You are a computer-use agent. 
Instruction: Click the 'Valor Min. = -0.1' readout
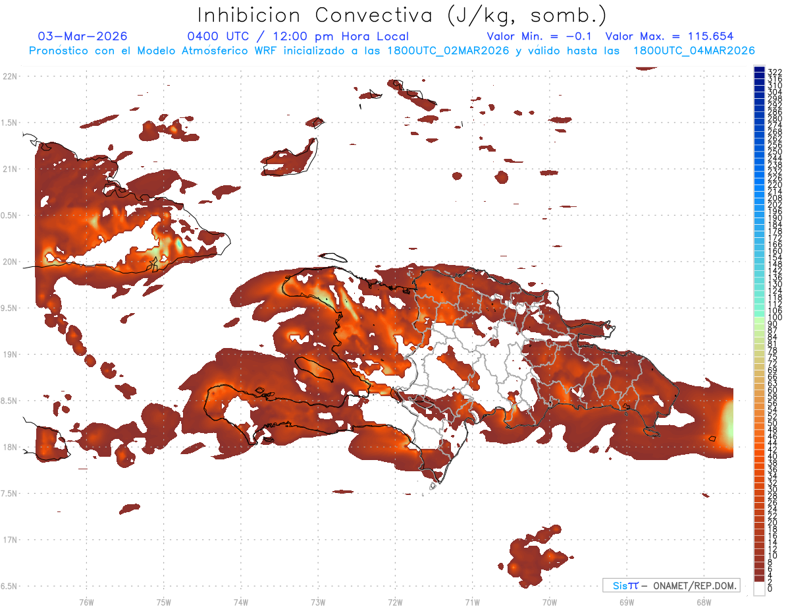[540, 36]
